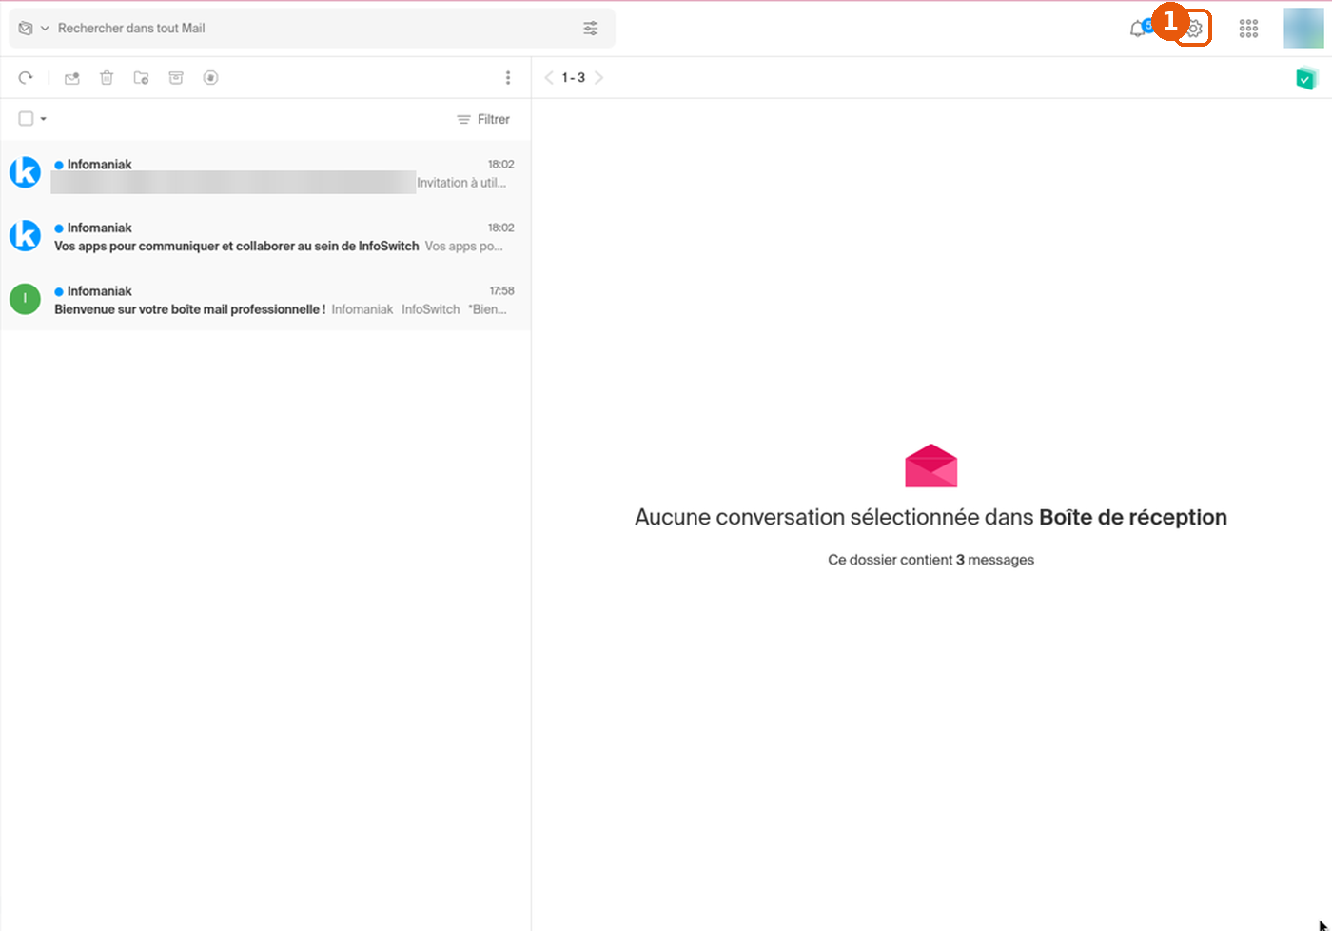Screen dimensions: 1332x931
Task: Click the mailbox icon in search bar
Action: tap(26, 29)
